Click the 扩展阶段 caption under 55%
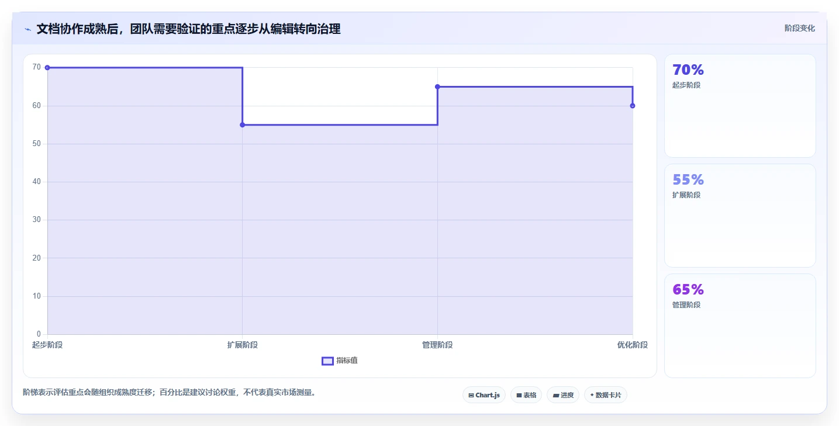839x426 pixels. point(686,195)
